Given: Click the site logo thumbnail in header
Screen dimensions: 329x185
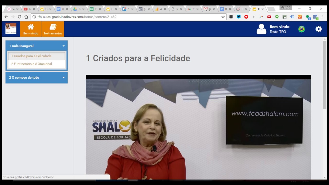Looking at the screenshot, I should click(x=11, y=29).
